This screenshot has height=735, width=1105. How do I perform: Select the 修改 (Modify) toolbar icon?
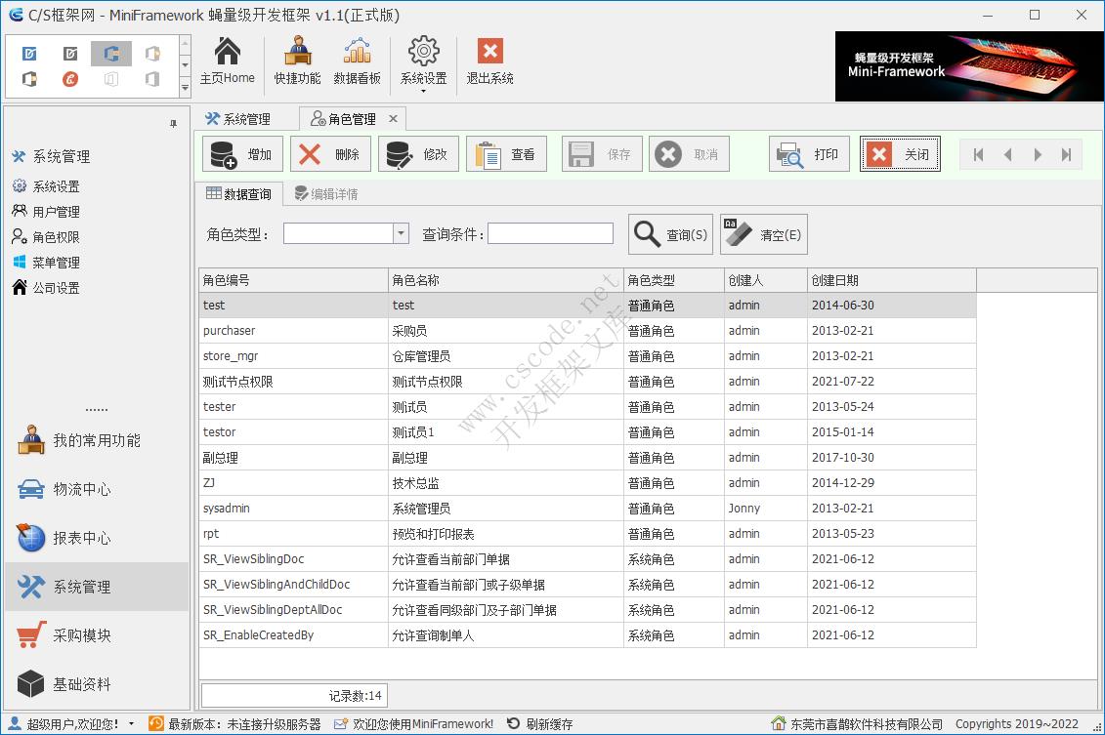pyautogui.click(x=418, y=153)
